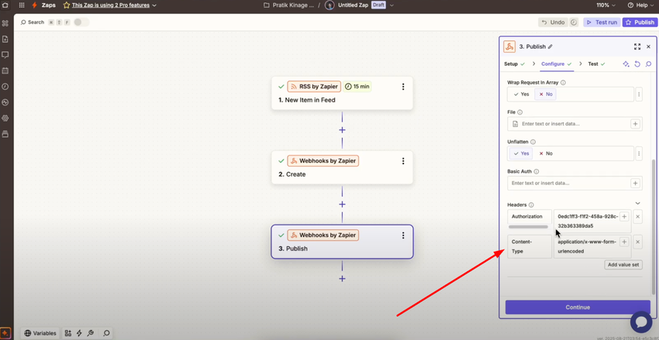Open the left sidebar file import icon
Screen dimensions: 659x340
pos(5,39)
